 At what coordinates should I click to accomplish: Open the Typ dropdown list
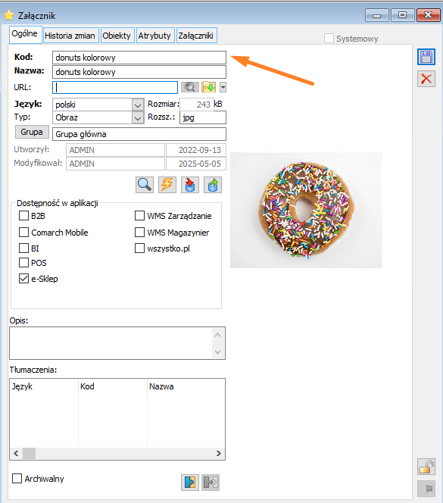click(x=138, y=118)
